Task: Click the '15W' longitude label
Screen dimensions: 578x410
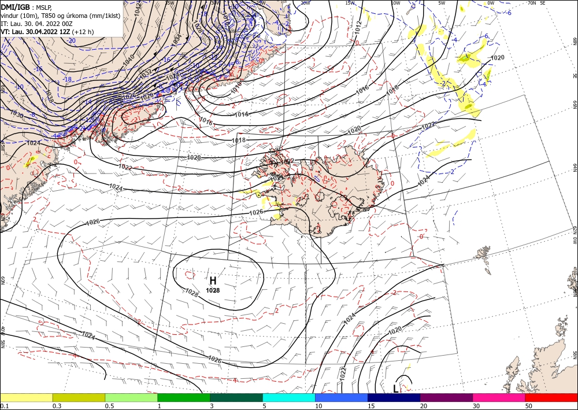Action: 350,3
